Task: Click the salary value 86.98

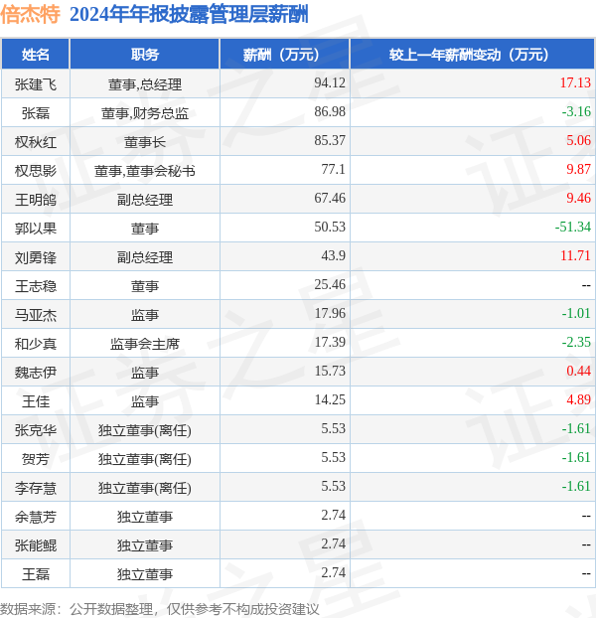Action: 330,111
